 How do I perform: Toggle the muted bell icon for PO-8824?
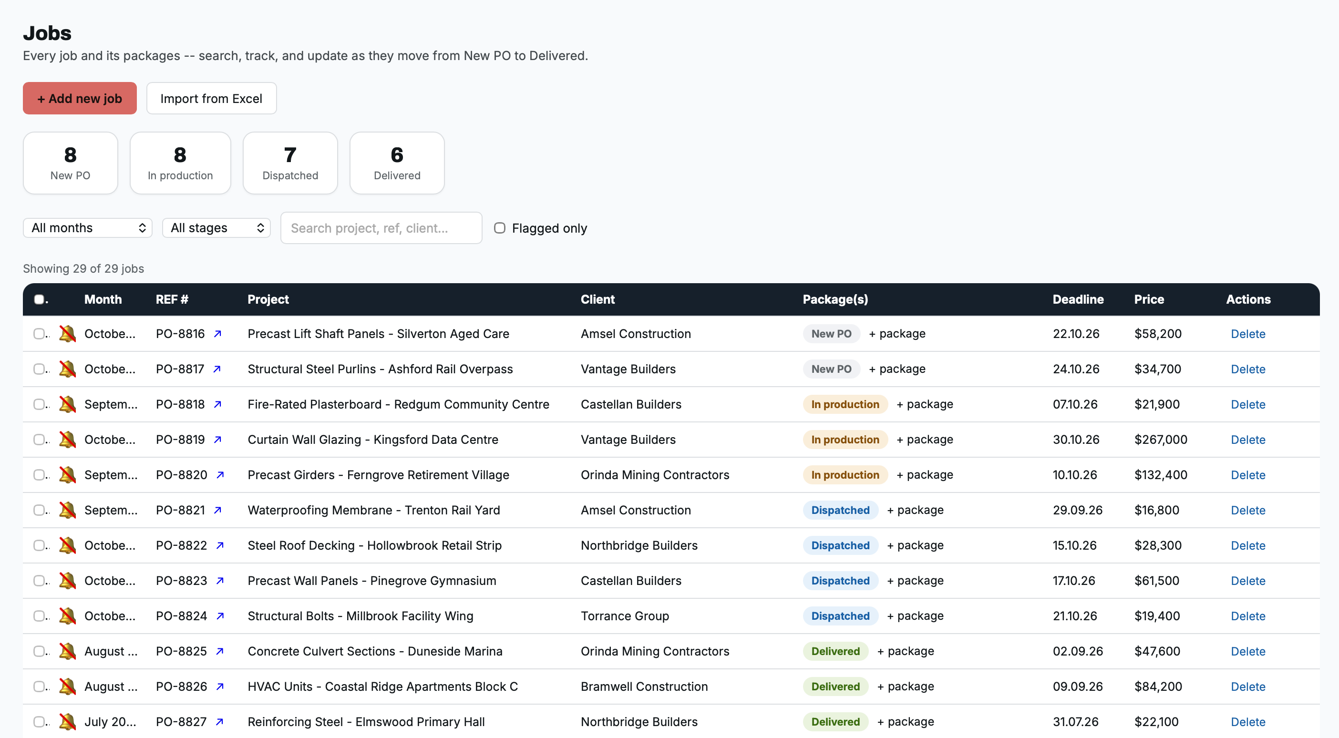click(68, 616)
